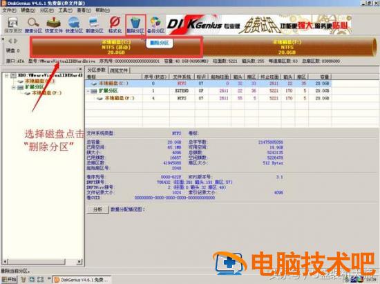The image size is (380, 284).
Task: Click second quick launch icon on taskbar
Action: click(32, 280)
